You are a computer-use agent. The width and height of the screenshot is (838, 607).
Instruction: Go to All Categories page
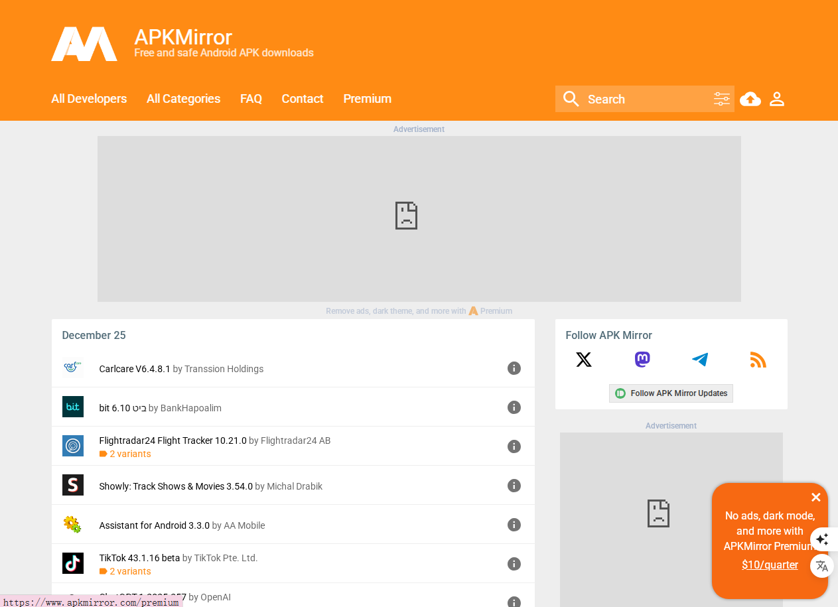183,99
